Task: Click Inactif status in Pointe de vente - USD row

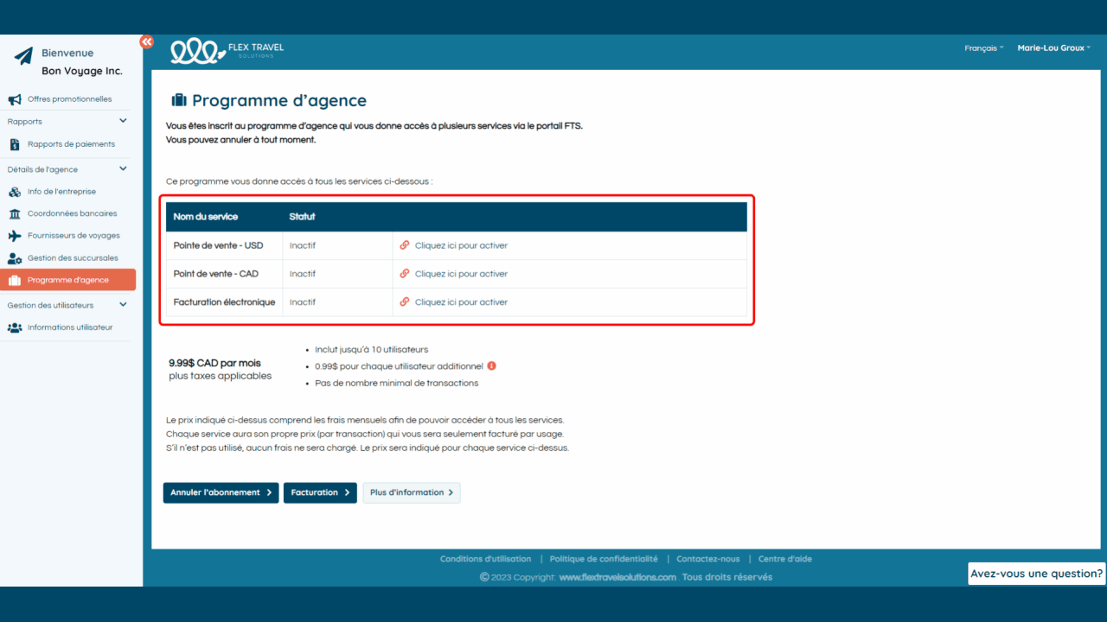Action: [303, 245]
